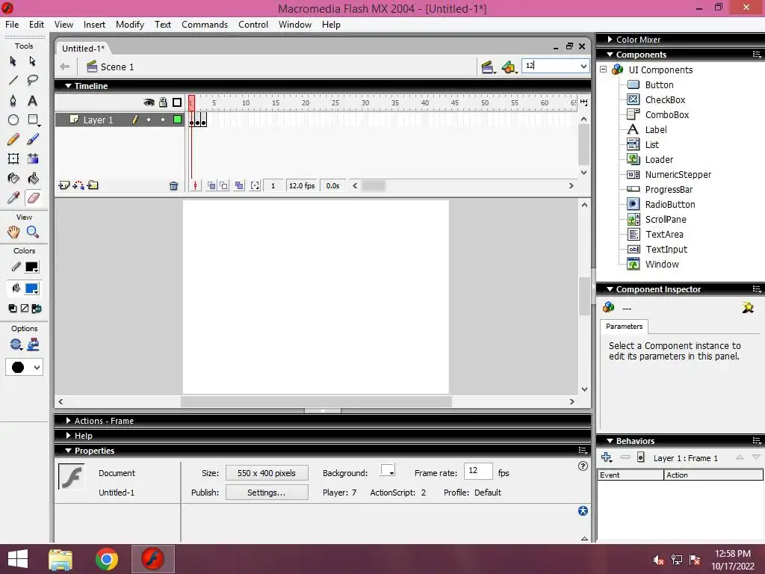The image size is (765, 574).
Task: Select the Ink Bottle tool
Action: pyautogui.click(x=13, y=178)
